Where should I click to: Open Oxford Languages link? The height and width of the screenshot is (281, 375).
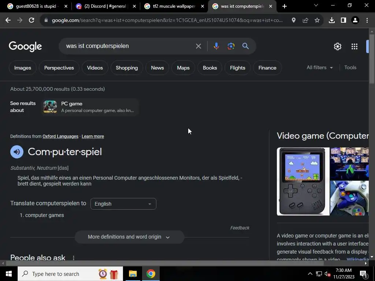(x=60, y=136)
